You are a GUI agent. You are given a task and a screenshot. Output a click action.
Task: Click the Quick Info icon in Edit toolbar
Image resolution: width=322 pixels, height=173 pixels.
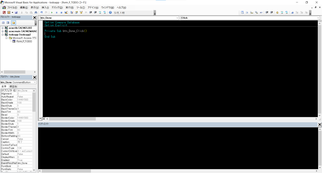click(x=252, y=12)
